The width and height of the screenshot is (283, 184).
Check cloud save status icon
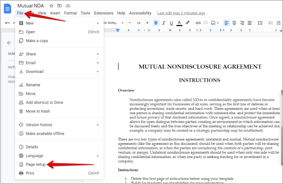point(68,6)
